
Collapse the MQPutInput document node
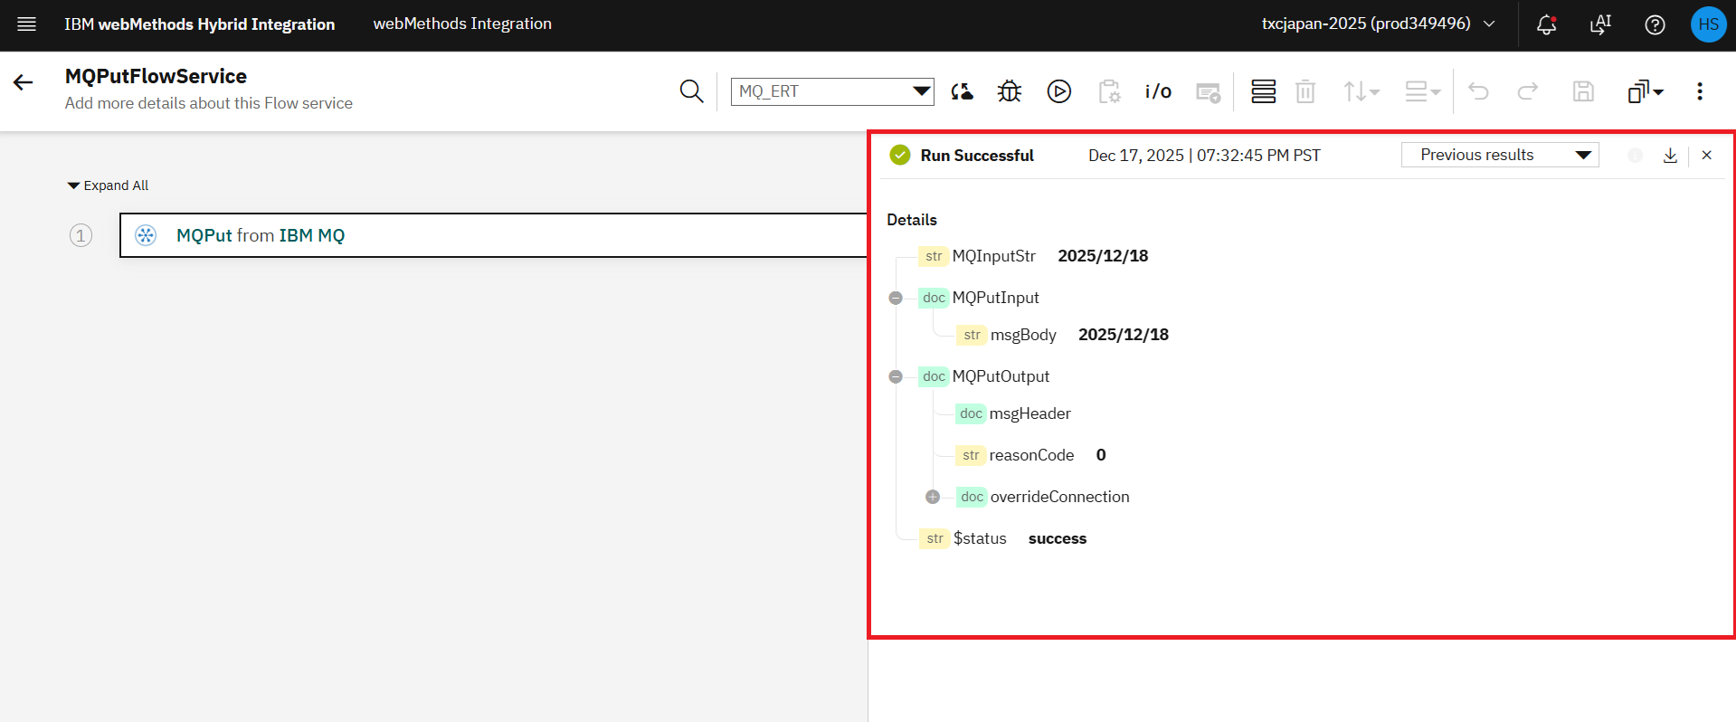[896, 298]
